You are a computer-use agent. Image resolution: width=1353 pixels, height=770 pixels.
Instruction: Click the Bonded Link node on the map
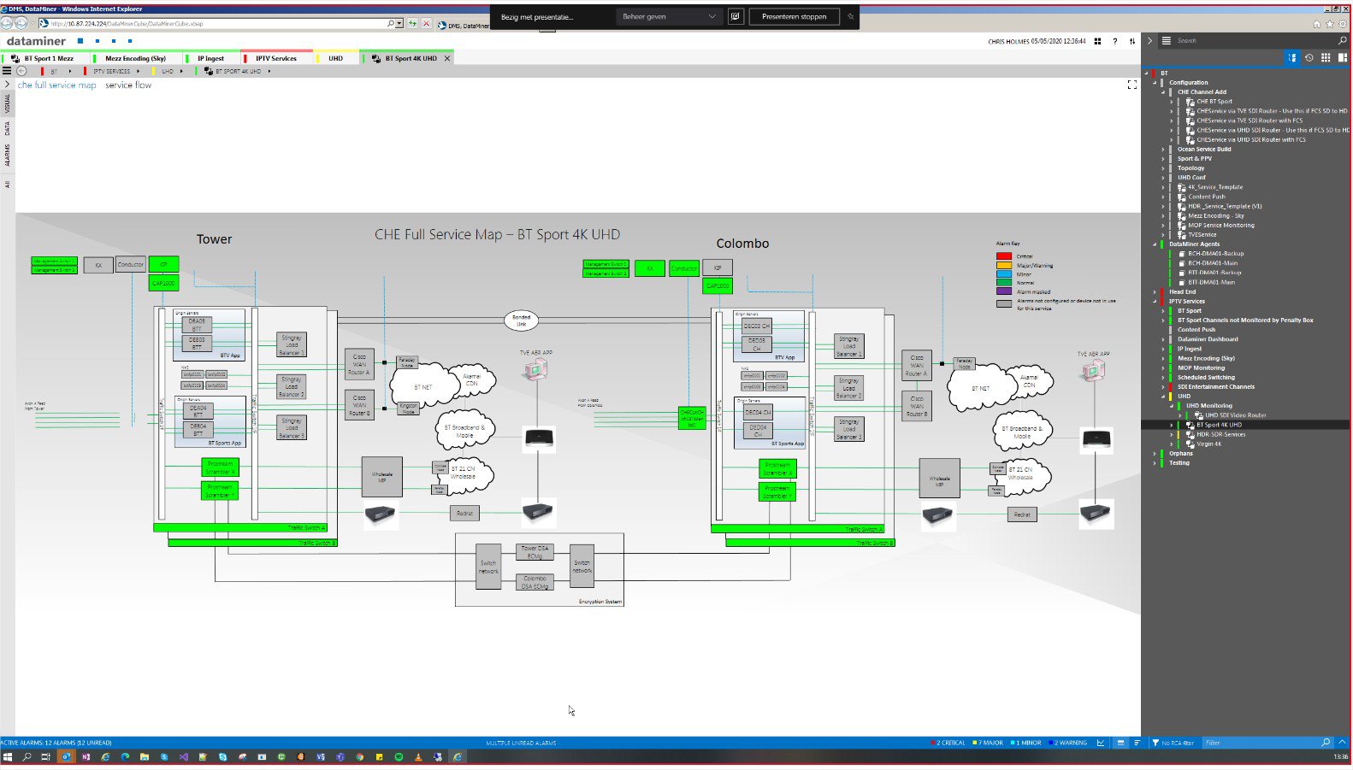521,321
